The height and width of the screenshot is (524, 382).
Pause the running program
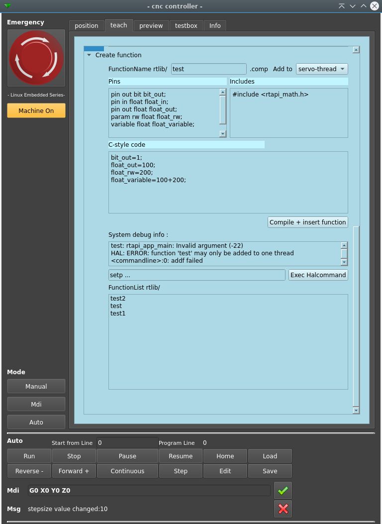[127, 456]
